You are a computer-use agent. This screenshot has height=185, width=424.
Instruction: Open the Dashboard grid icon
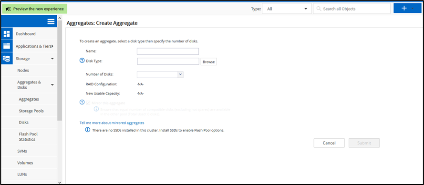[x=7, y=34]
